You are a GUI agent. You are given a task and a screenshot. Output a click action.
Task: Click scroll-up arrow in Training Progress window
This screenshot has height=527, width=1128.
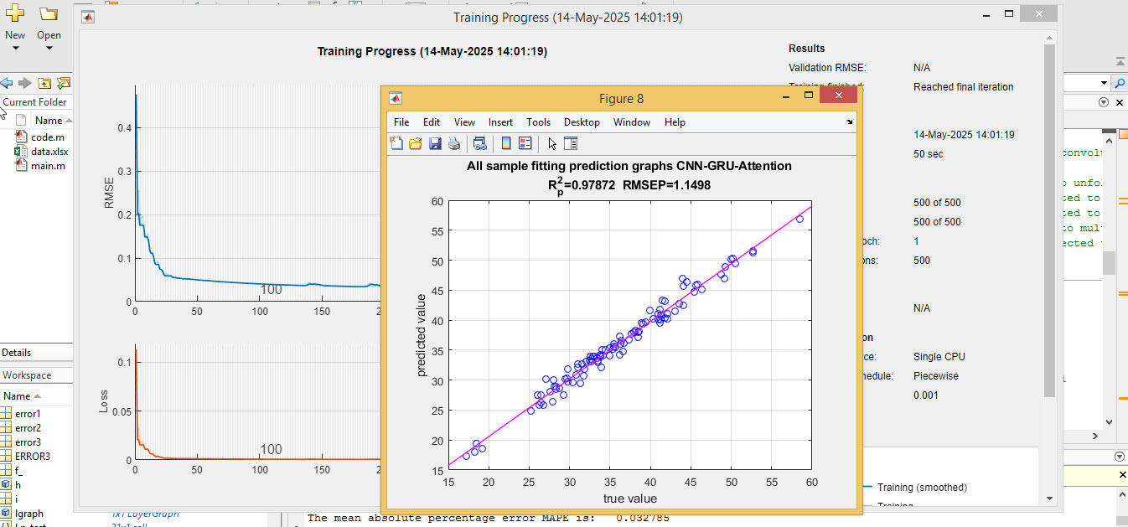[1049, 39]
